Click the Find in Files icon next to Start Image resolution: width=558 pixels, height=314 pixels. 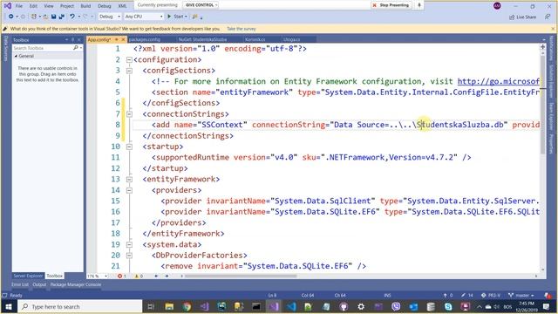pyautogui.click(x=195, y=17)
